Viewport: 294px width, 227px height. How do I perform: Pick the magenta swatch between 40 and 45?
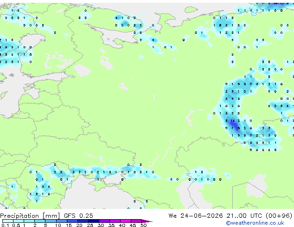point(126,221)
